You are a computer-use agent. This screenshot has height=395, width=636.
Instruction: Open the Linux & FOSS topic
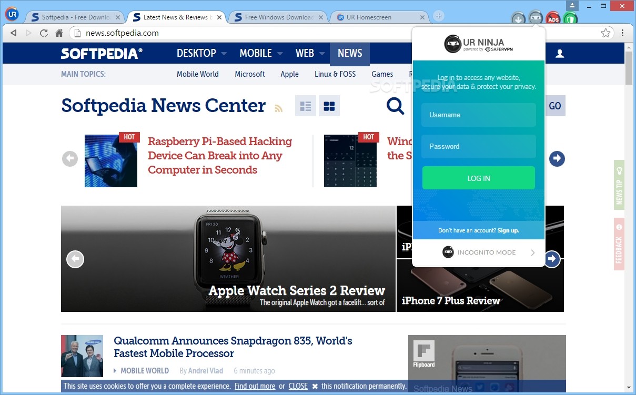335,74
